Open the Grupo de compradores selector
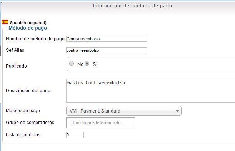 tap(101, 123)
